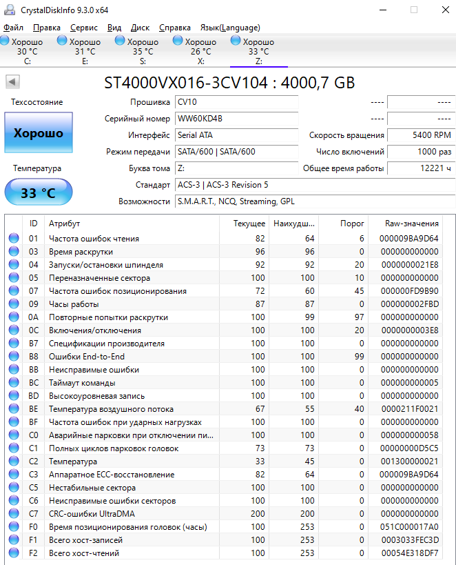This screenshot has height=565, width=456.
Task: Go to previous disk with arrow button
Action: pos(12,82)
